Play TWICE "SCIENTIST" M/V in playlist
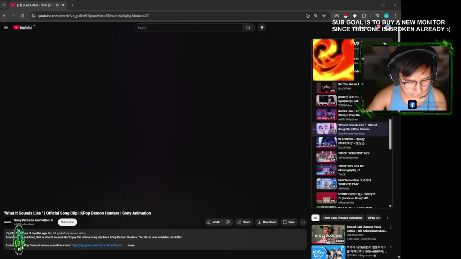This screenshot has height=259, width=461. (350, 156)
